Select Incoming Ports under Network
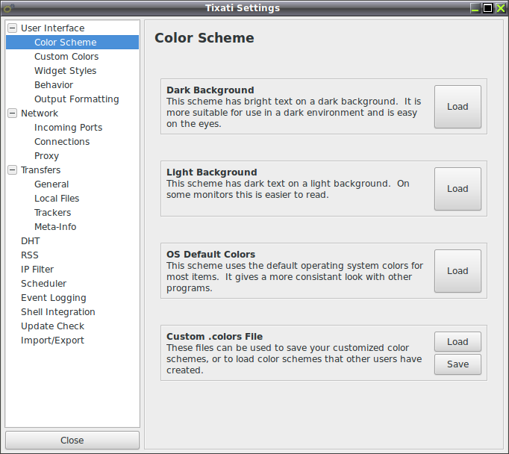The width and height of the screenshot is (509, 454). [x=68, y=127]
